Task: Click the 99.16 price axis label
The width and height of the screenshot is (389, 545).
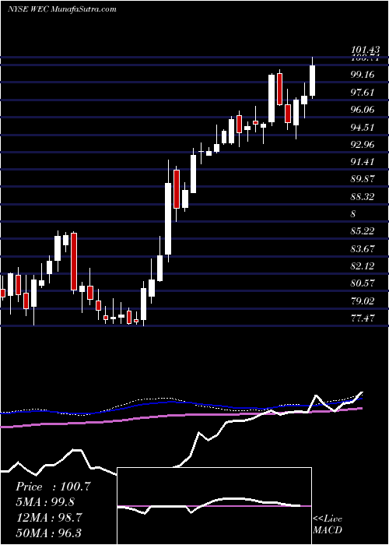Action: click(363, 75)
